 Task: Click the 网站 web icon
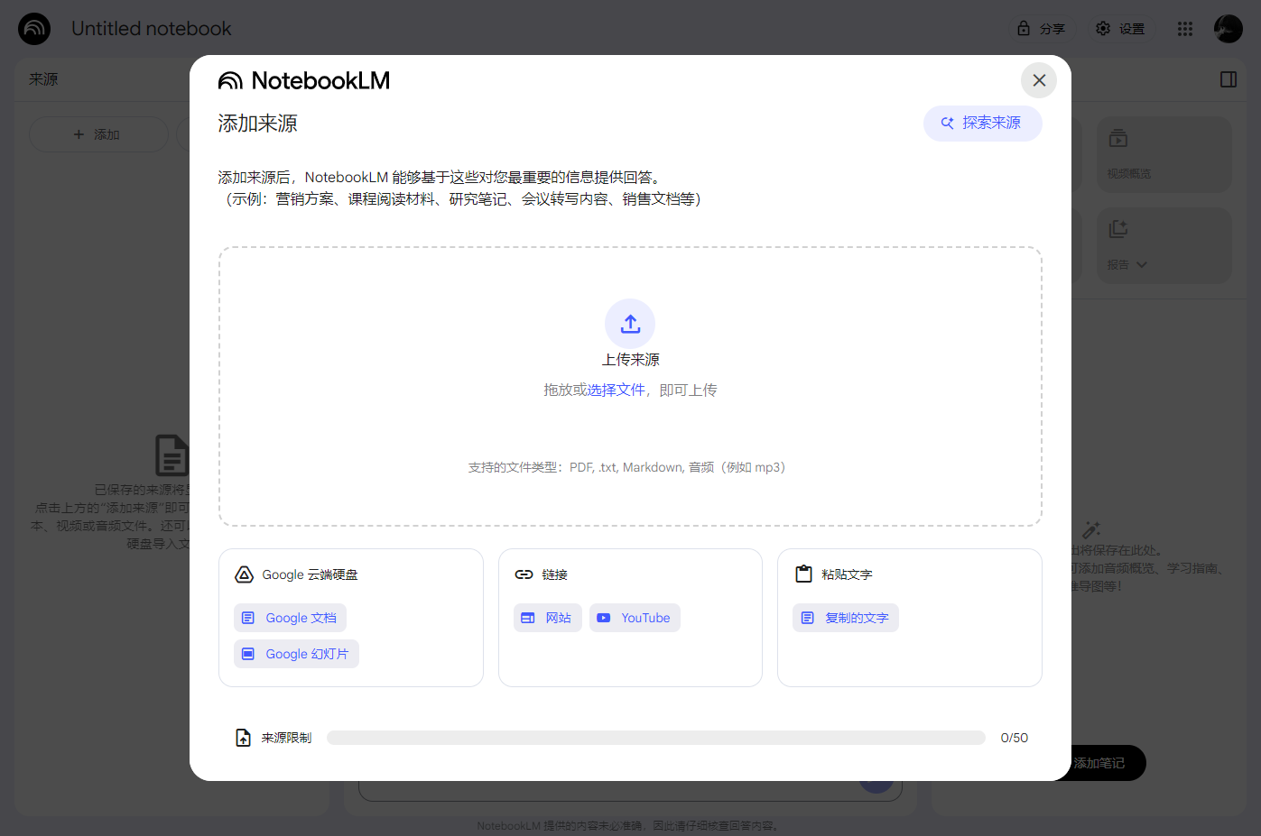(x=528, y=618)
